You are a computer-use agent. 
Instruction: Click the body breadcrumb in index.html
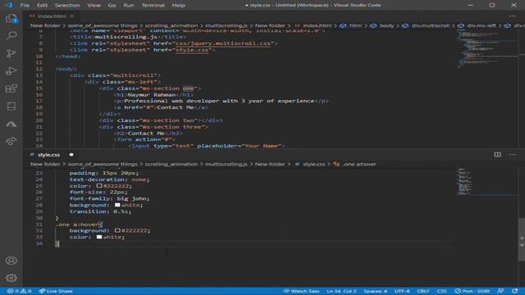(x=386, y=25)
